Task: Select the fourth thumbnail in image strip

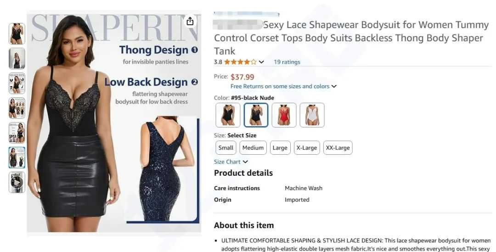Action: pyautogui.click(x=17, y=108)
